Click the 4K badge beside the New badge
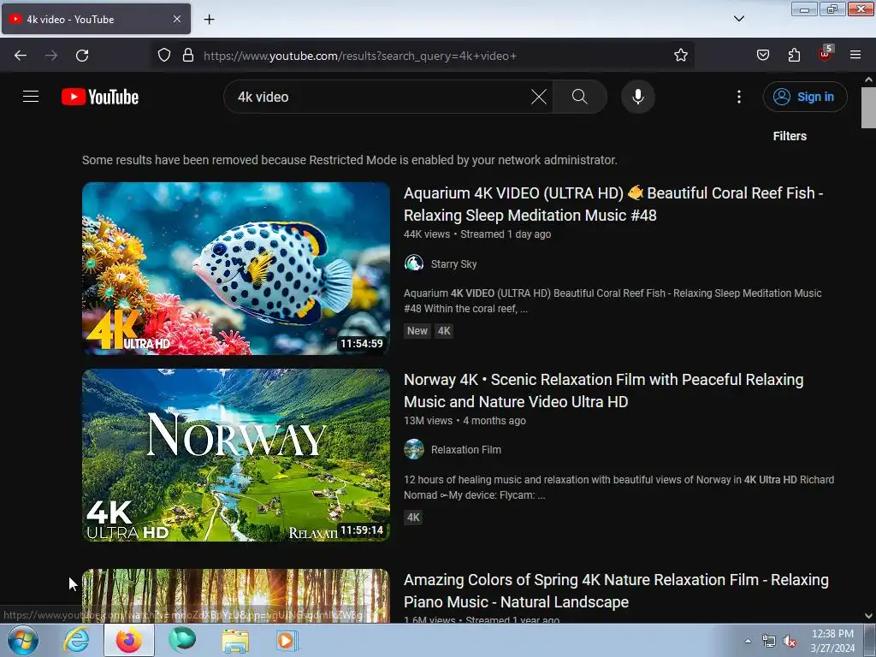876x657 pixels. click(444, 331)
